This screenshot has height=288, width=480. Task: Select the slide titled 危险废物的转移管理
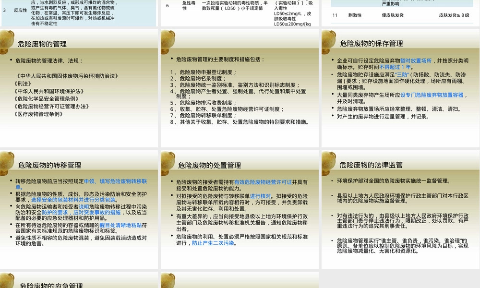[79, 209]
